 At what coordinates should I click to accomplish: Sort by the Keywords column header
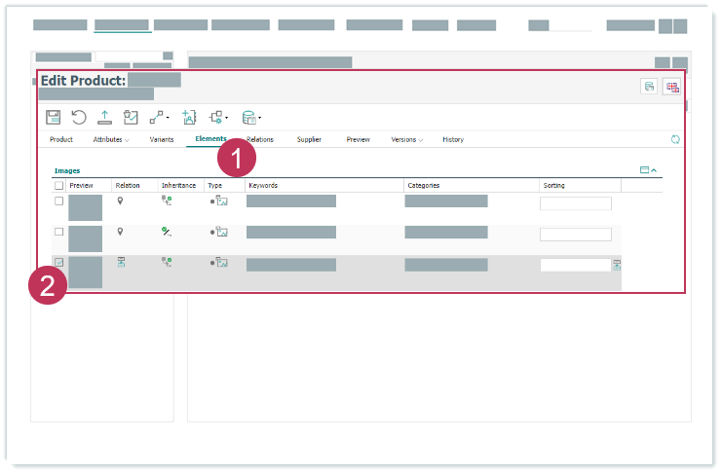(x=263, y=185)
